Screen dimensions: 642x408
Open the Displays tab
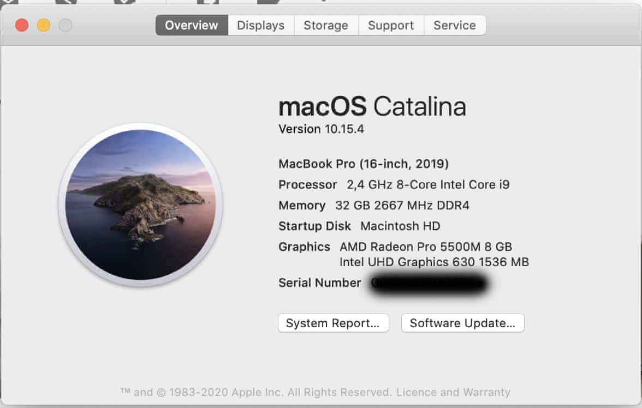coord(260,25)
